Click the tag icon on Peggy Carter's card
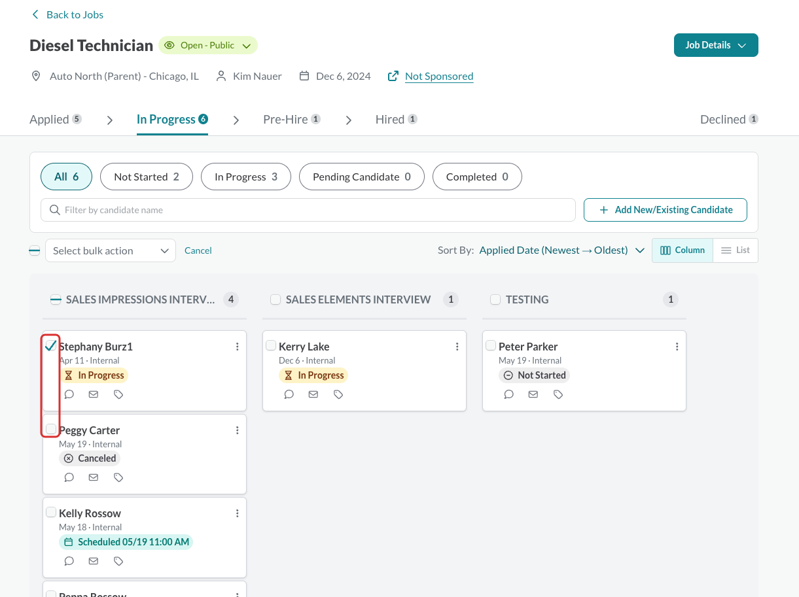 [118, 477]
